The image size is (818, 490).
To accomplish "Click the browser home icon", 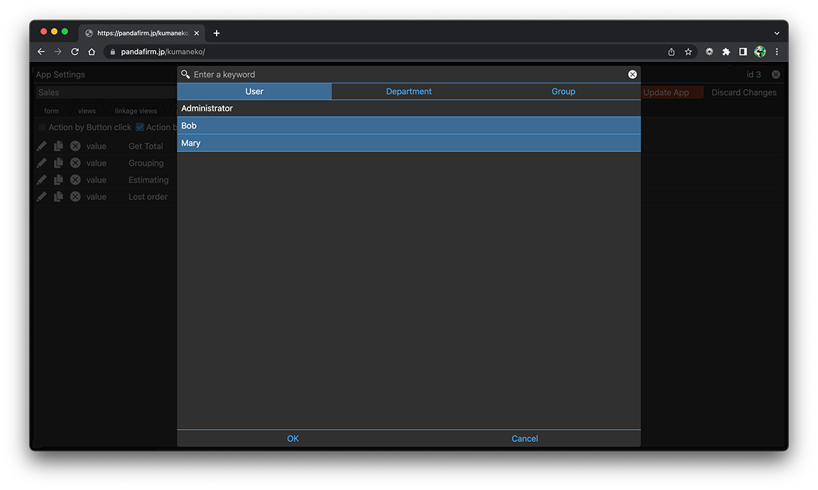I will pos(92,52).
